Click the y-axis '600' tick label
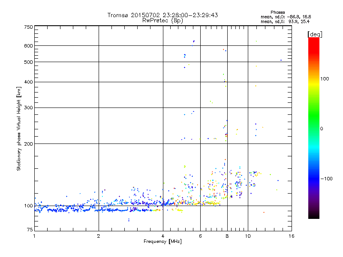Viewport: 343px width, 257px height. [x=28, y=46]
